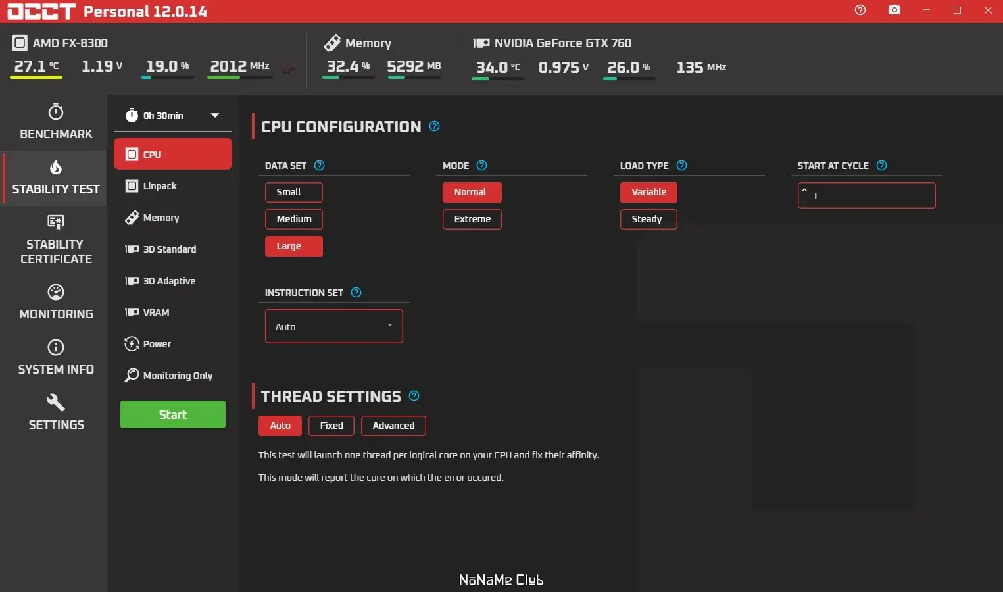Click the help icon beside CPU CONFIGURATION

[435, 126]
